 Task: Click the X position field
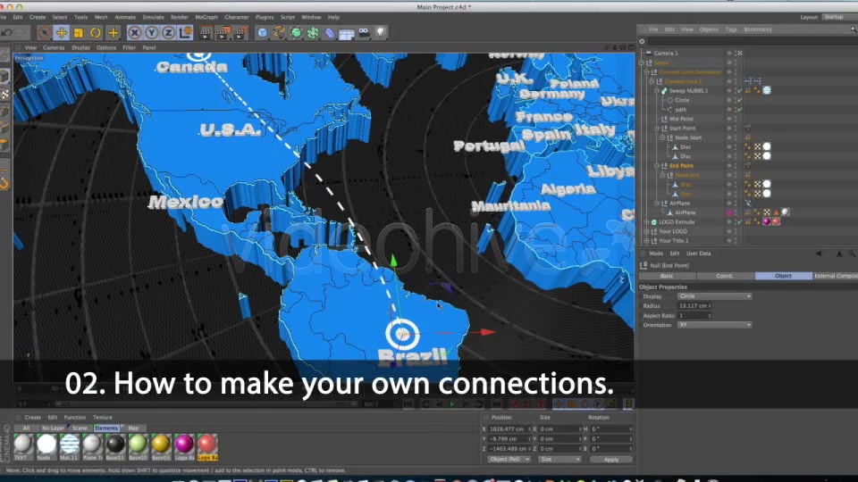pyautogui.click(x=509, y=429)
